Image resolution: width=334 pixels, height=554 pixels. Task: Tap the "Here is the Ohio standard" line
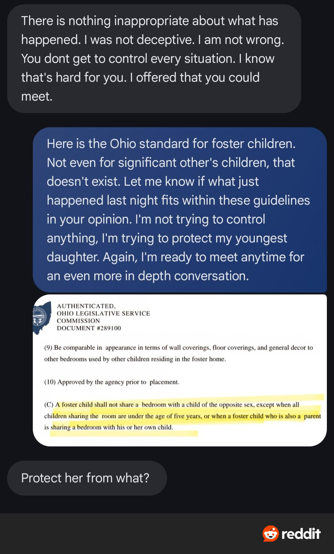click(x=177, y=144)
